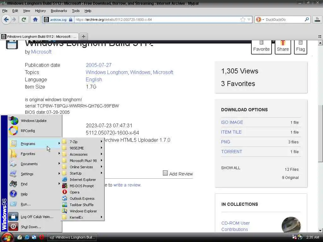Expand the 7-Zip program folder
This screenshot has height=242, width=323.
tap(83, 141)
